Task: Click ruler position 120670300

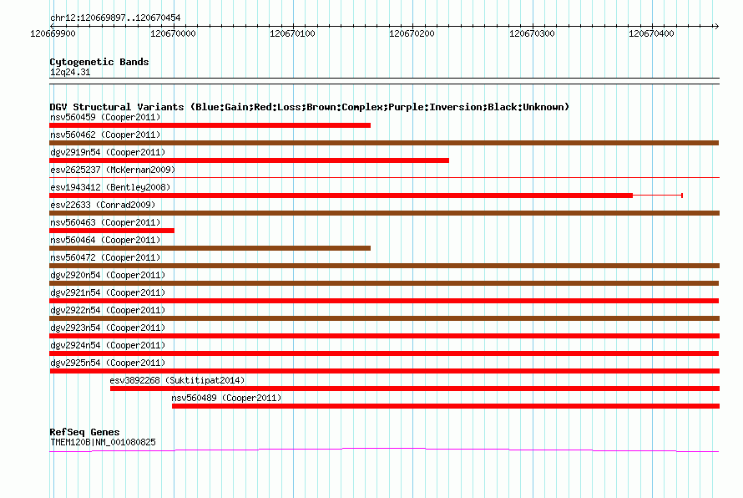Action: pos(532,33)
